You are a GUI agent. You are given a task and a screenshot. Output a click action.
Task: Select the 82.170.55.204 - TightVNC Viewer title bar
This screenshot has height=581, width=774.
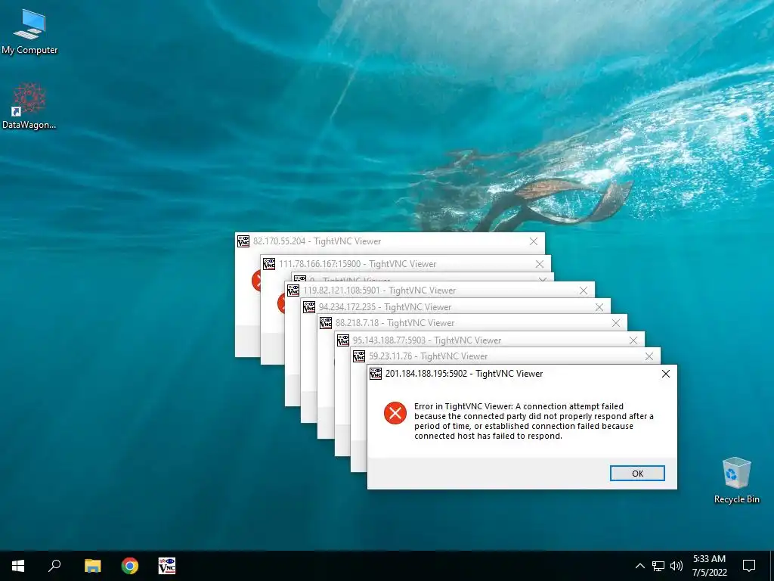(x=390, y=241)
